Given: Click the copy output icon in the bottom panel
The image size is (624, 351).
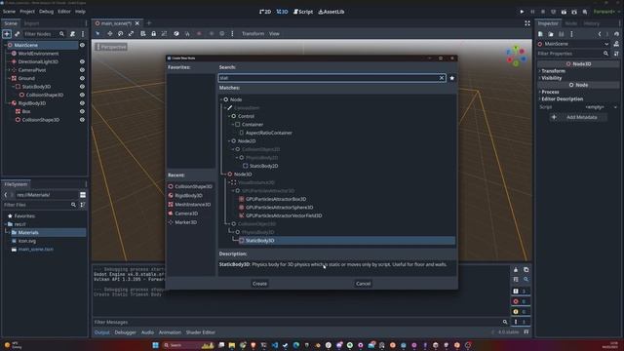Looking at the screenshot, I should [x=526, y=270].
